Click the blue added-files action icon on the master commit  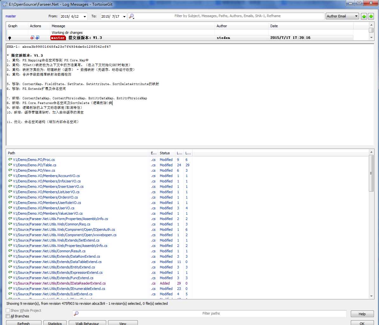click(x=37, y=38)
